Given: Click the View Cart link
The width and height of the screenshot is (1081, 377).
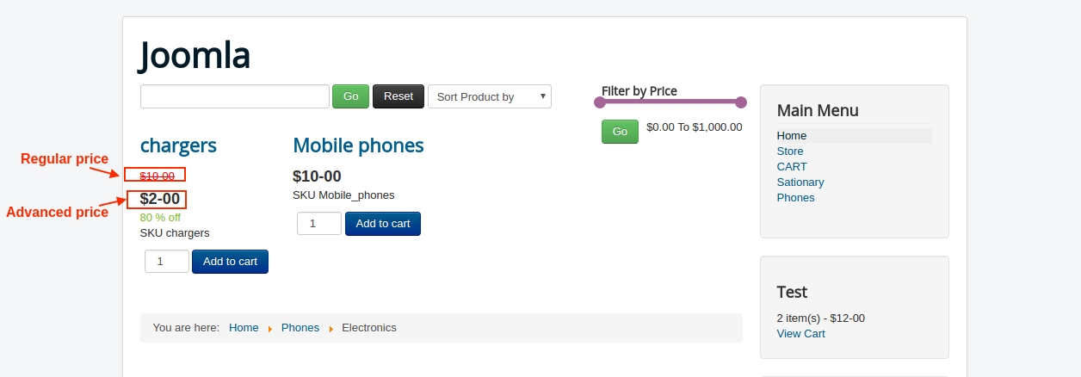Looking at the screenshot, I should point(800,334).
